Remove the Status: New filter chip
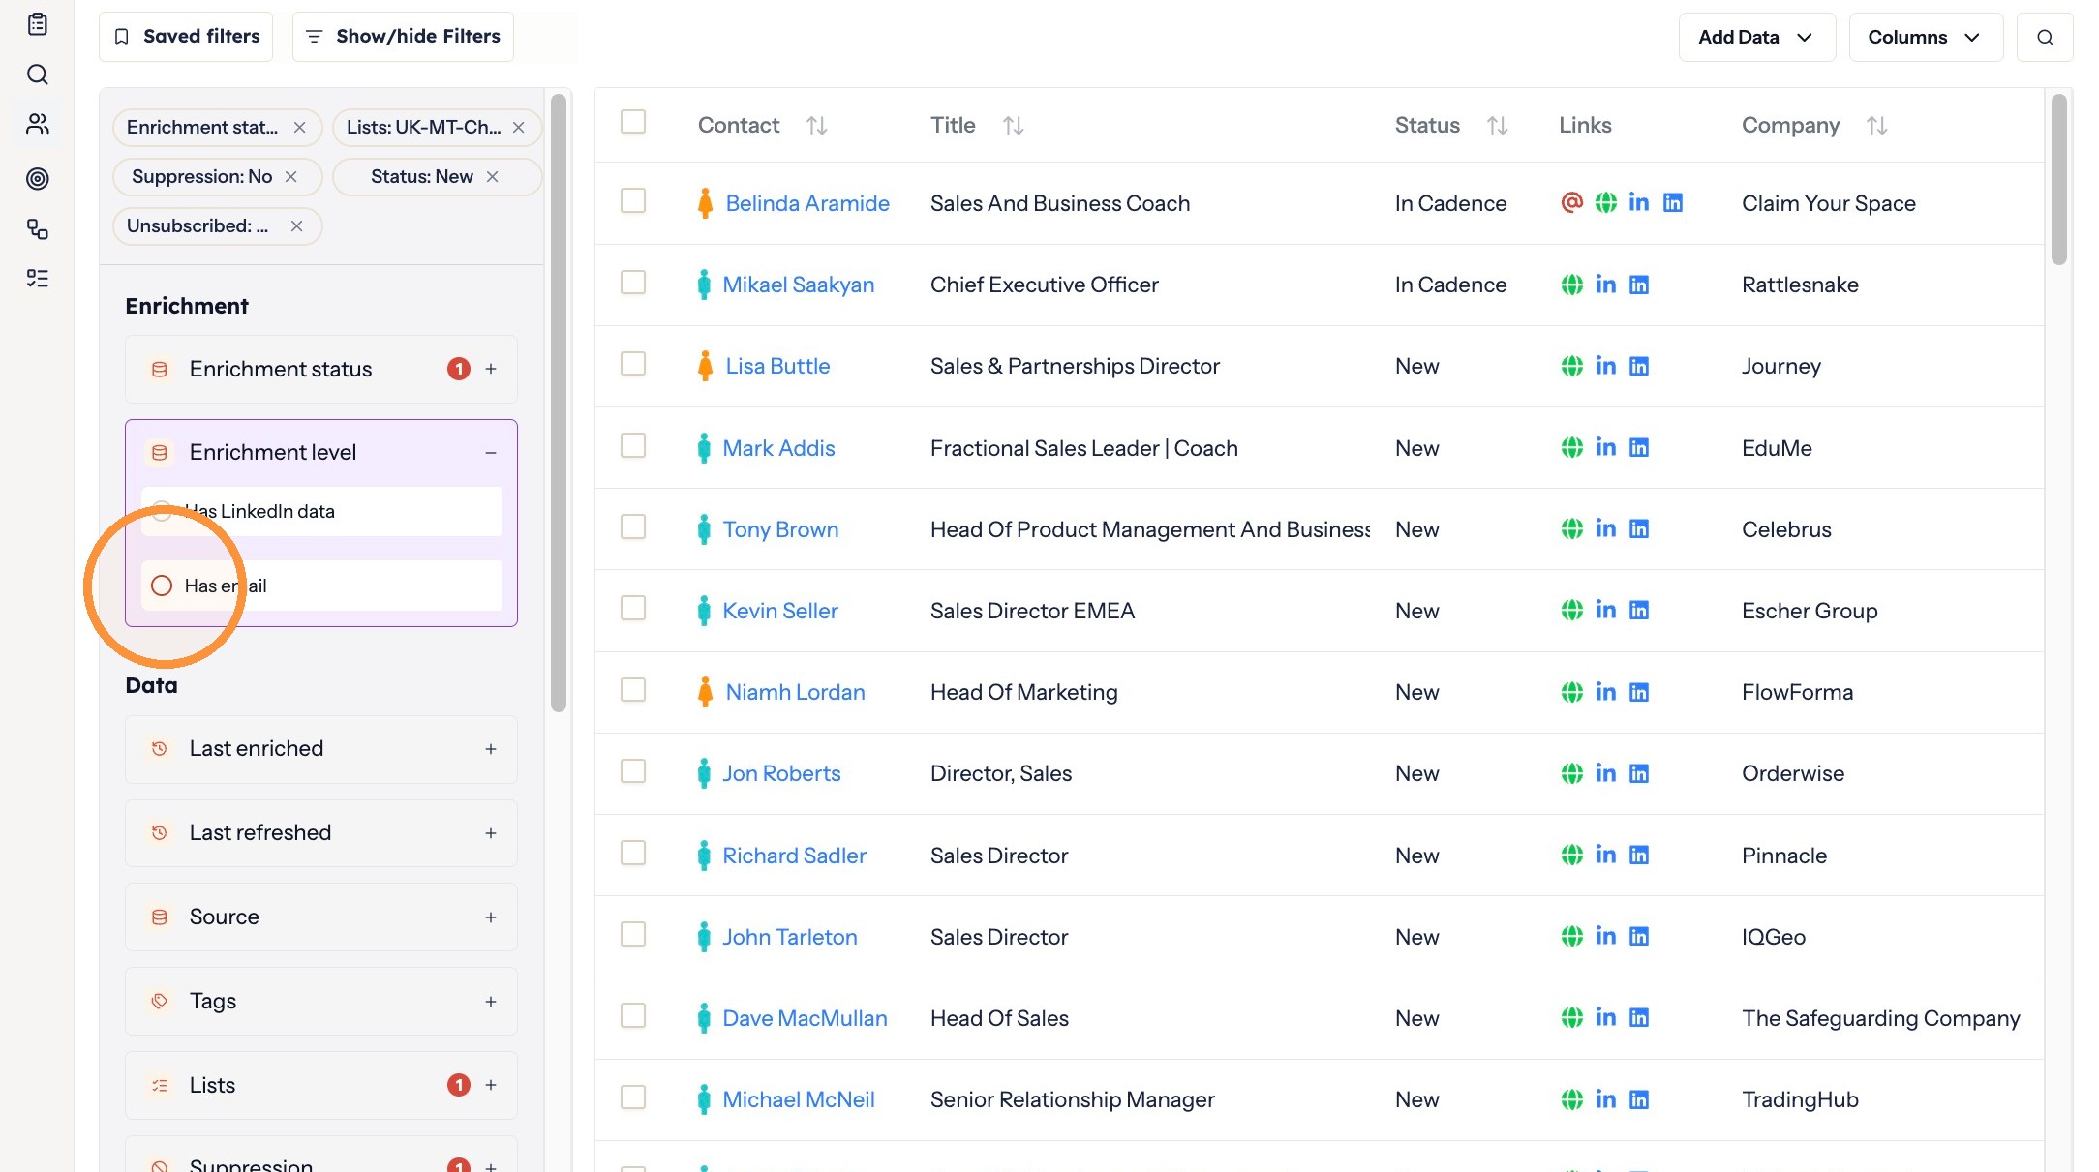This screenshot has height=1172, width=2099. 493,176
